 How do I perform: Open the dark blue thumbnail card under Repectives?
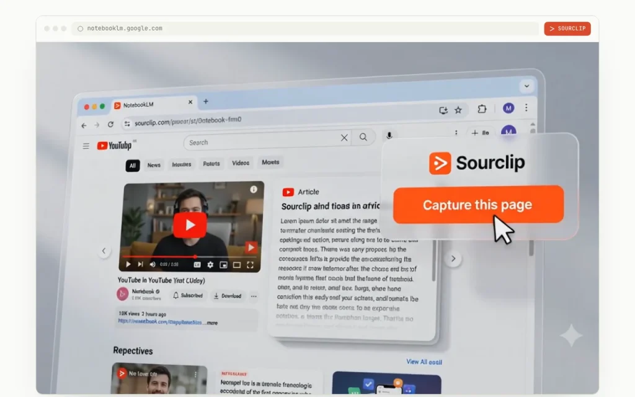point(386,383)
